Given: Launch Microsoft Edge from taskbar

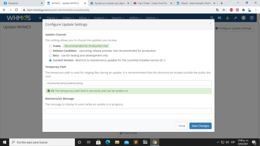Looking at the screenshot, I should click(x=108, y=142).
